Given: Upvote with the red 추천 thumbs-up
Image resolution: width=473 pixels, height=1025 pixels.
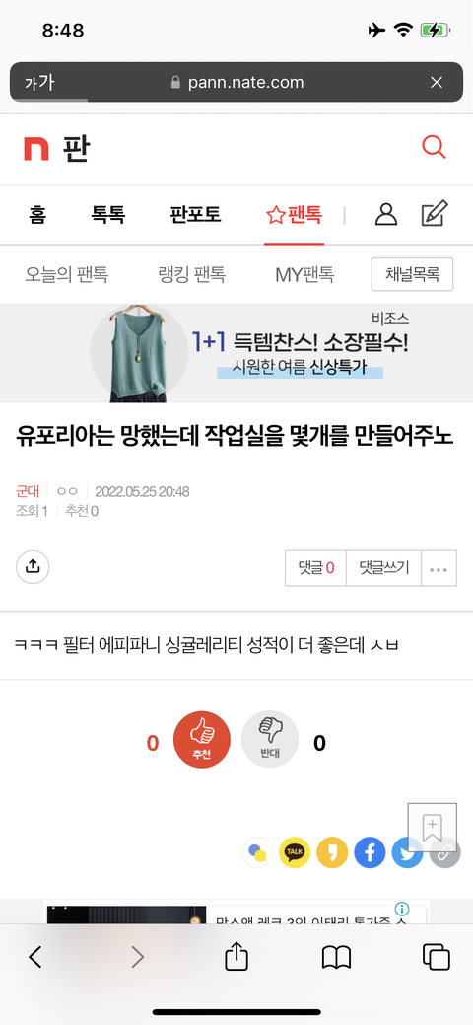Looking at the screenshot, I should [x=202, y=739].
